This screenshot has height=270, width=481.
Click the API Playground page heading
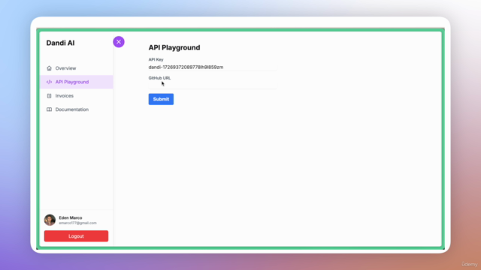[x=174, y=48]
